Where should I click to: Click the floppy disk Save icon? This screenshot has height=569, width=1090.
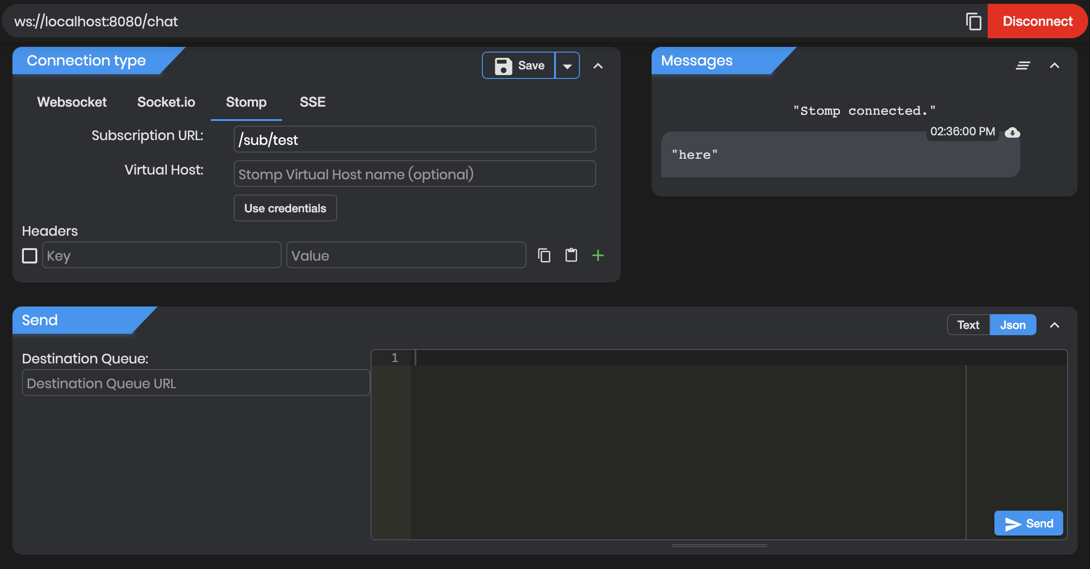(x=503, y=66)
